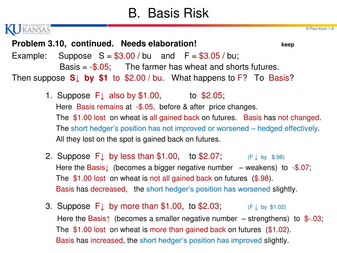Click the KU University of Kansas logo

[x=28, y=29]
